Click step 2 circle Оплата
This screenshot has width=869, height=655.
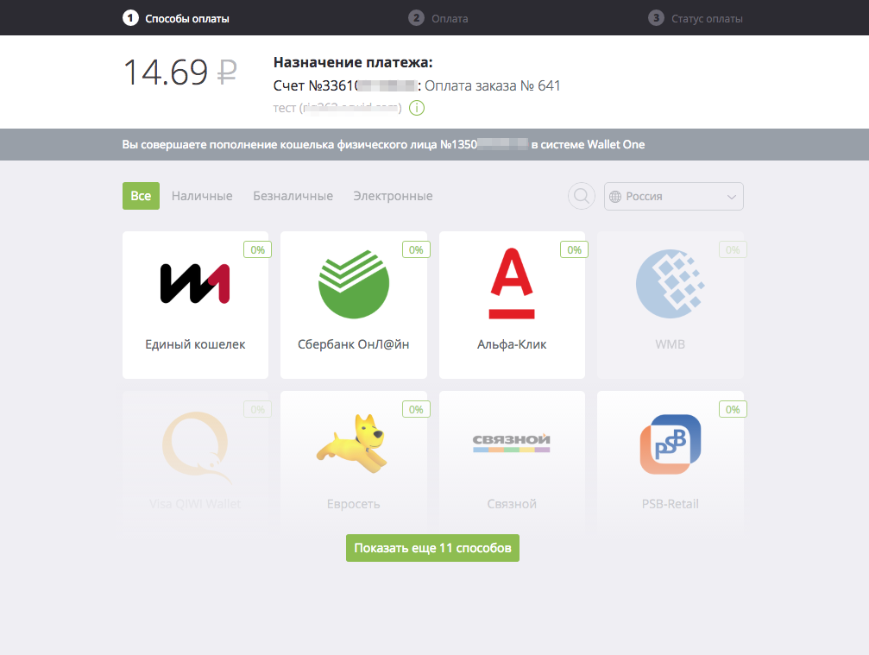(x=416, y=18)
